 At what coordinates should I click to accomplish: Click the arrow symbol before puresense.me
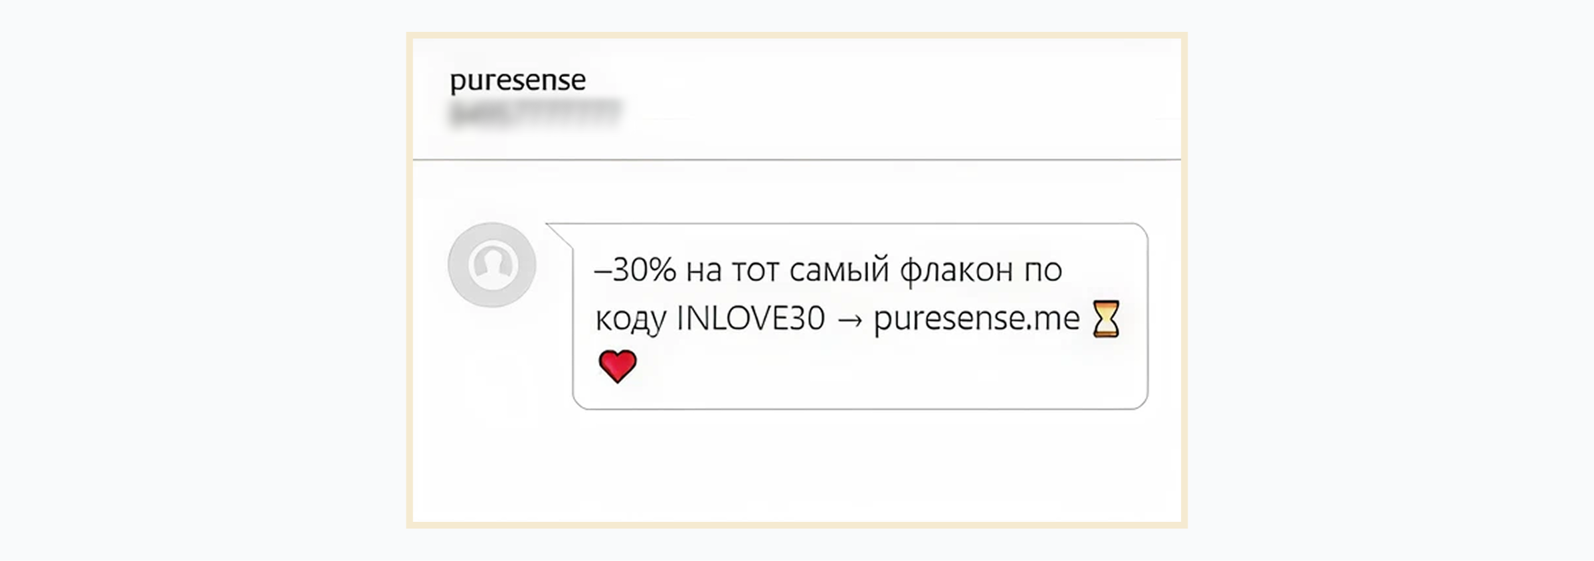point(849,321)
